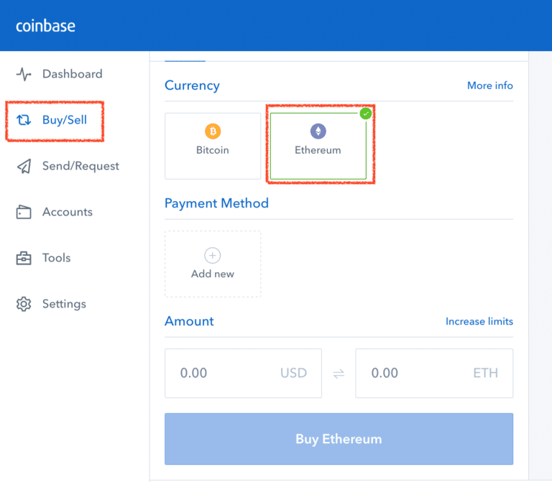
Task: Select the Bitcoin currency option
Action: (x=213, y=146)
